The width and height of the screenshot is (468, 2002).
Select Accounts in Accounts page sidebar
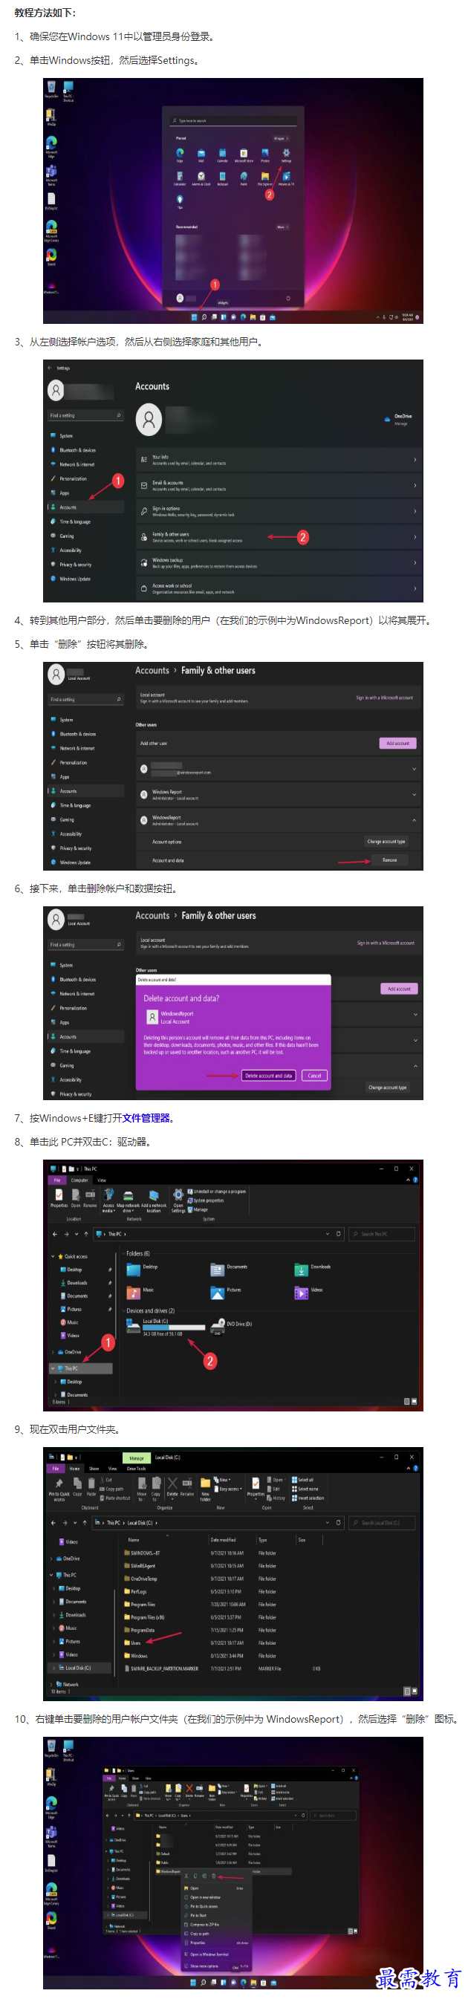point(85,507)
